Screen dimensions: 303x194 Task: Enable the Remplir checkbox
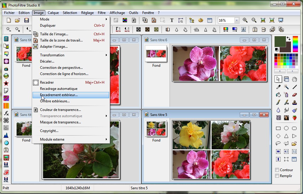pyautogui.click(x=277, y=176)
